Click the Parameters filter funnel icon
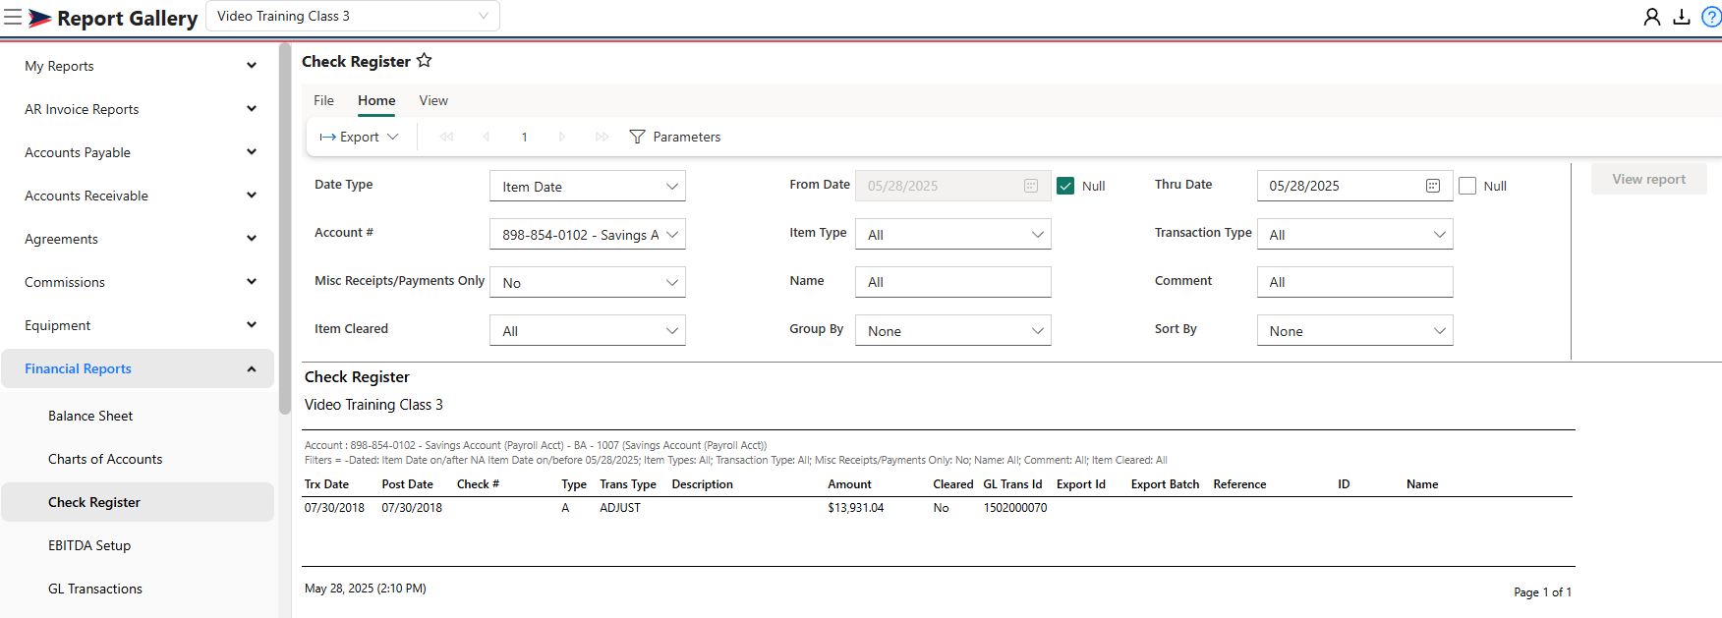The height and width of the screenshot is (618, 1722). click(x=637, y=137)
